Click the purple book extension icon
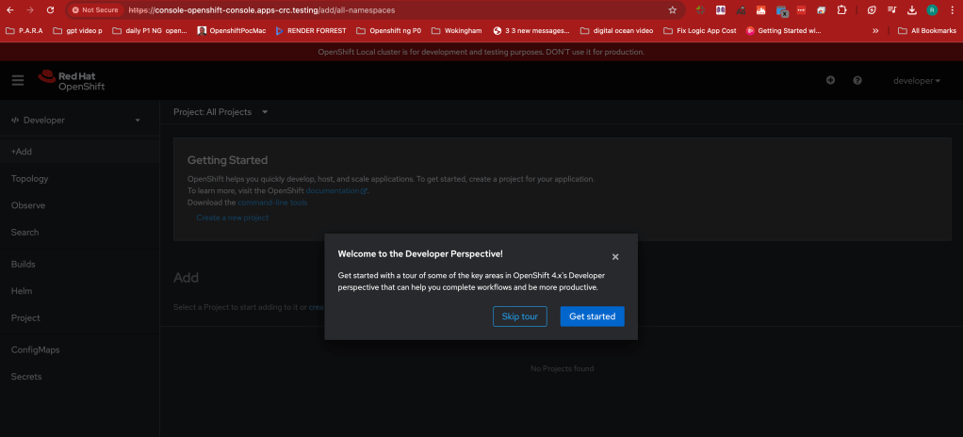The width and height of the screenshot is (963, 437). (x=721, y=9)
